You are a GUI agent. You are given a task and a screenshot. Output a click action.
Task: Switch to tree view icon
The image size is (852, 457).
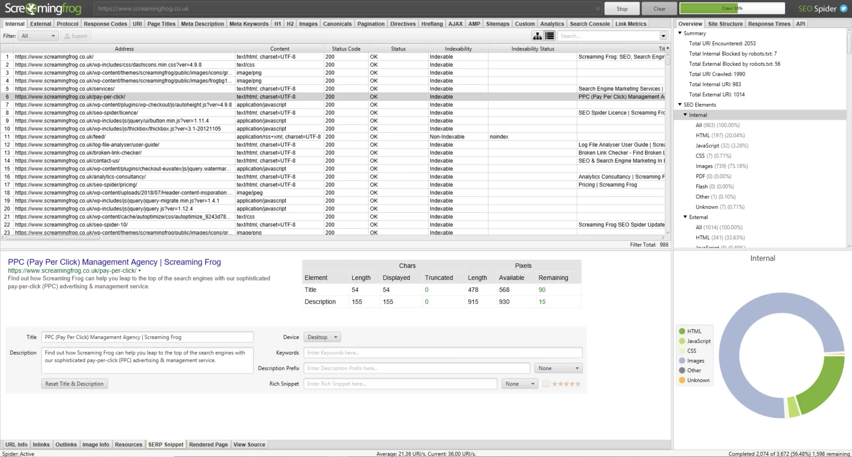tap(538, 36)
